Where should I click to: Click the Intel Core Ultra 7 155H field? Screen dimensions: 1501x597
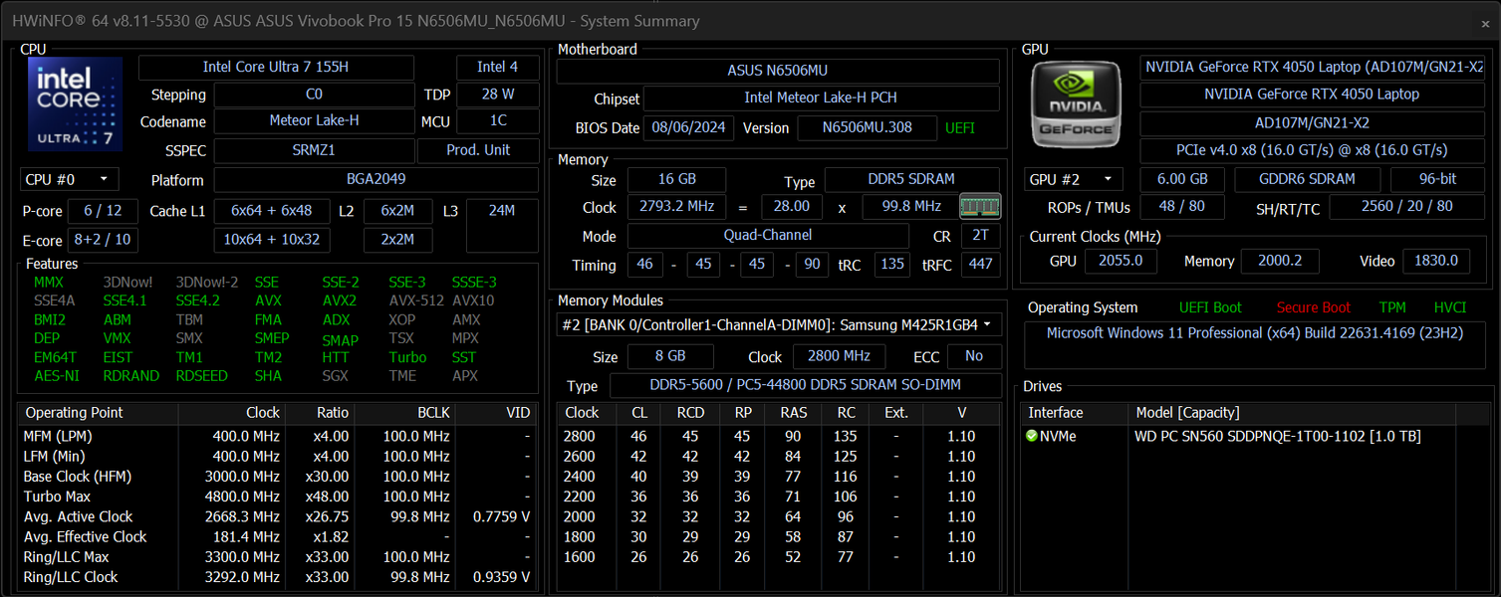click(276, 67)
